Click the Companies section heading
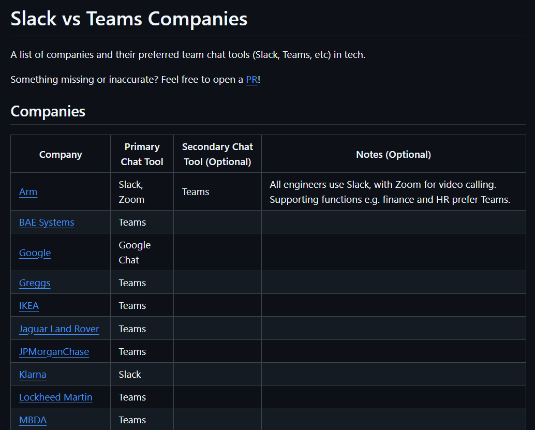This screenshot has height=430, width=535. click(48, 111)
